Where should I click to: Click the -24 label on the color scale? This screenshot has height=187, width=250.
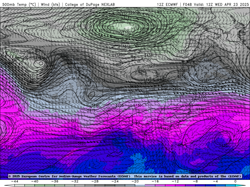115,181
